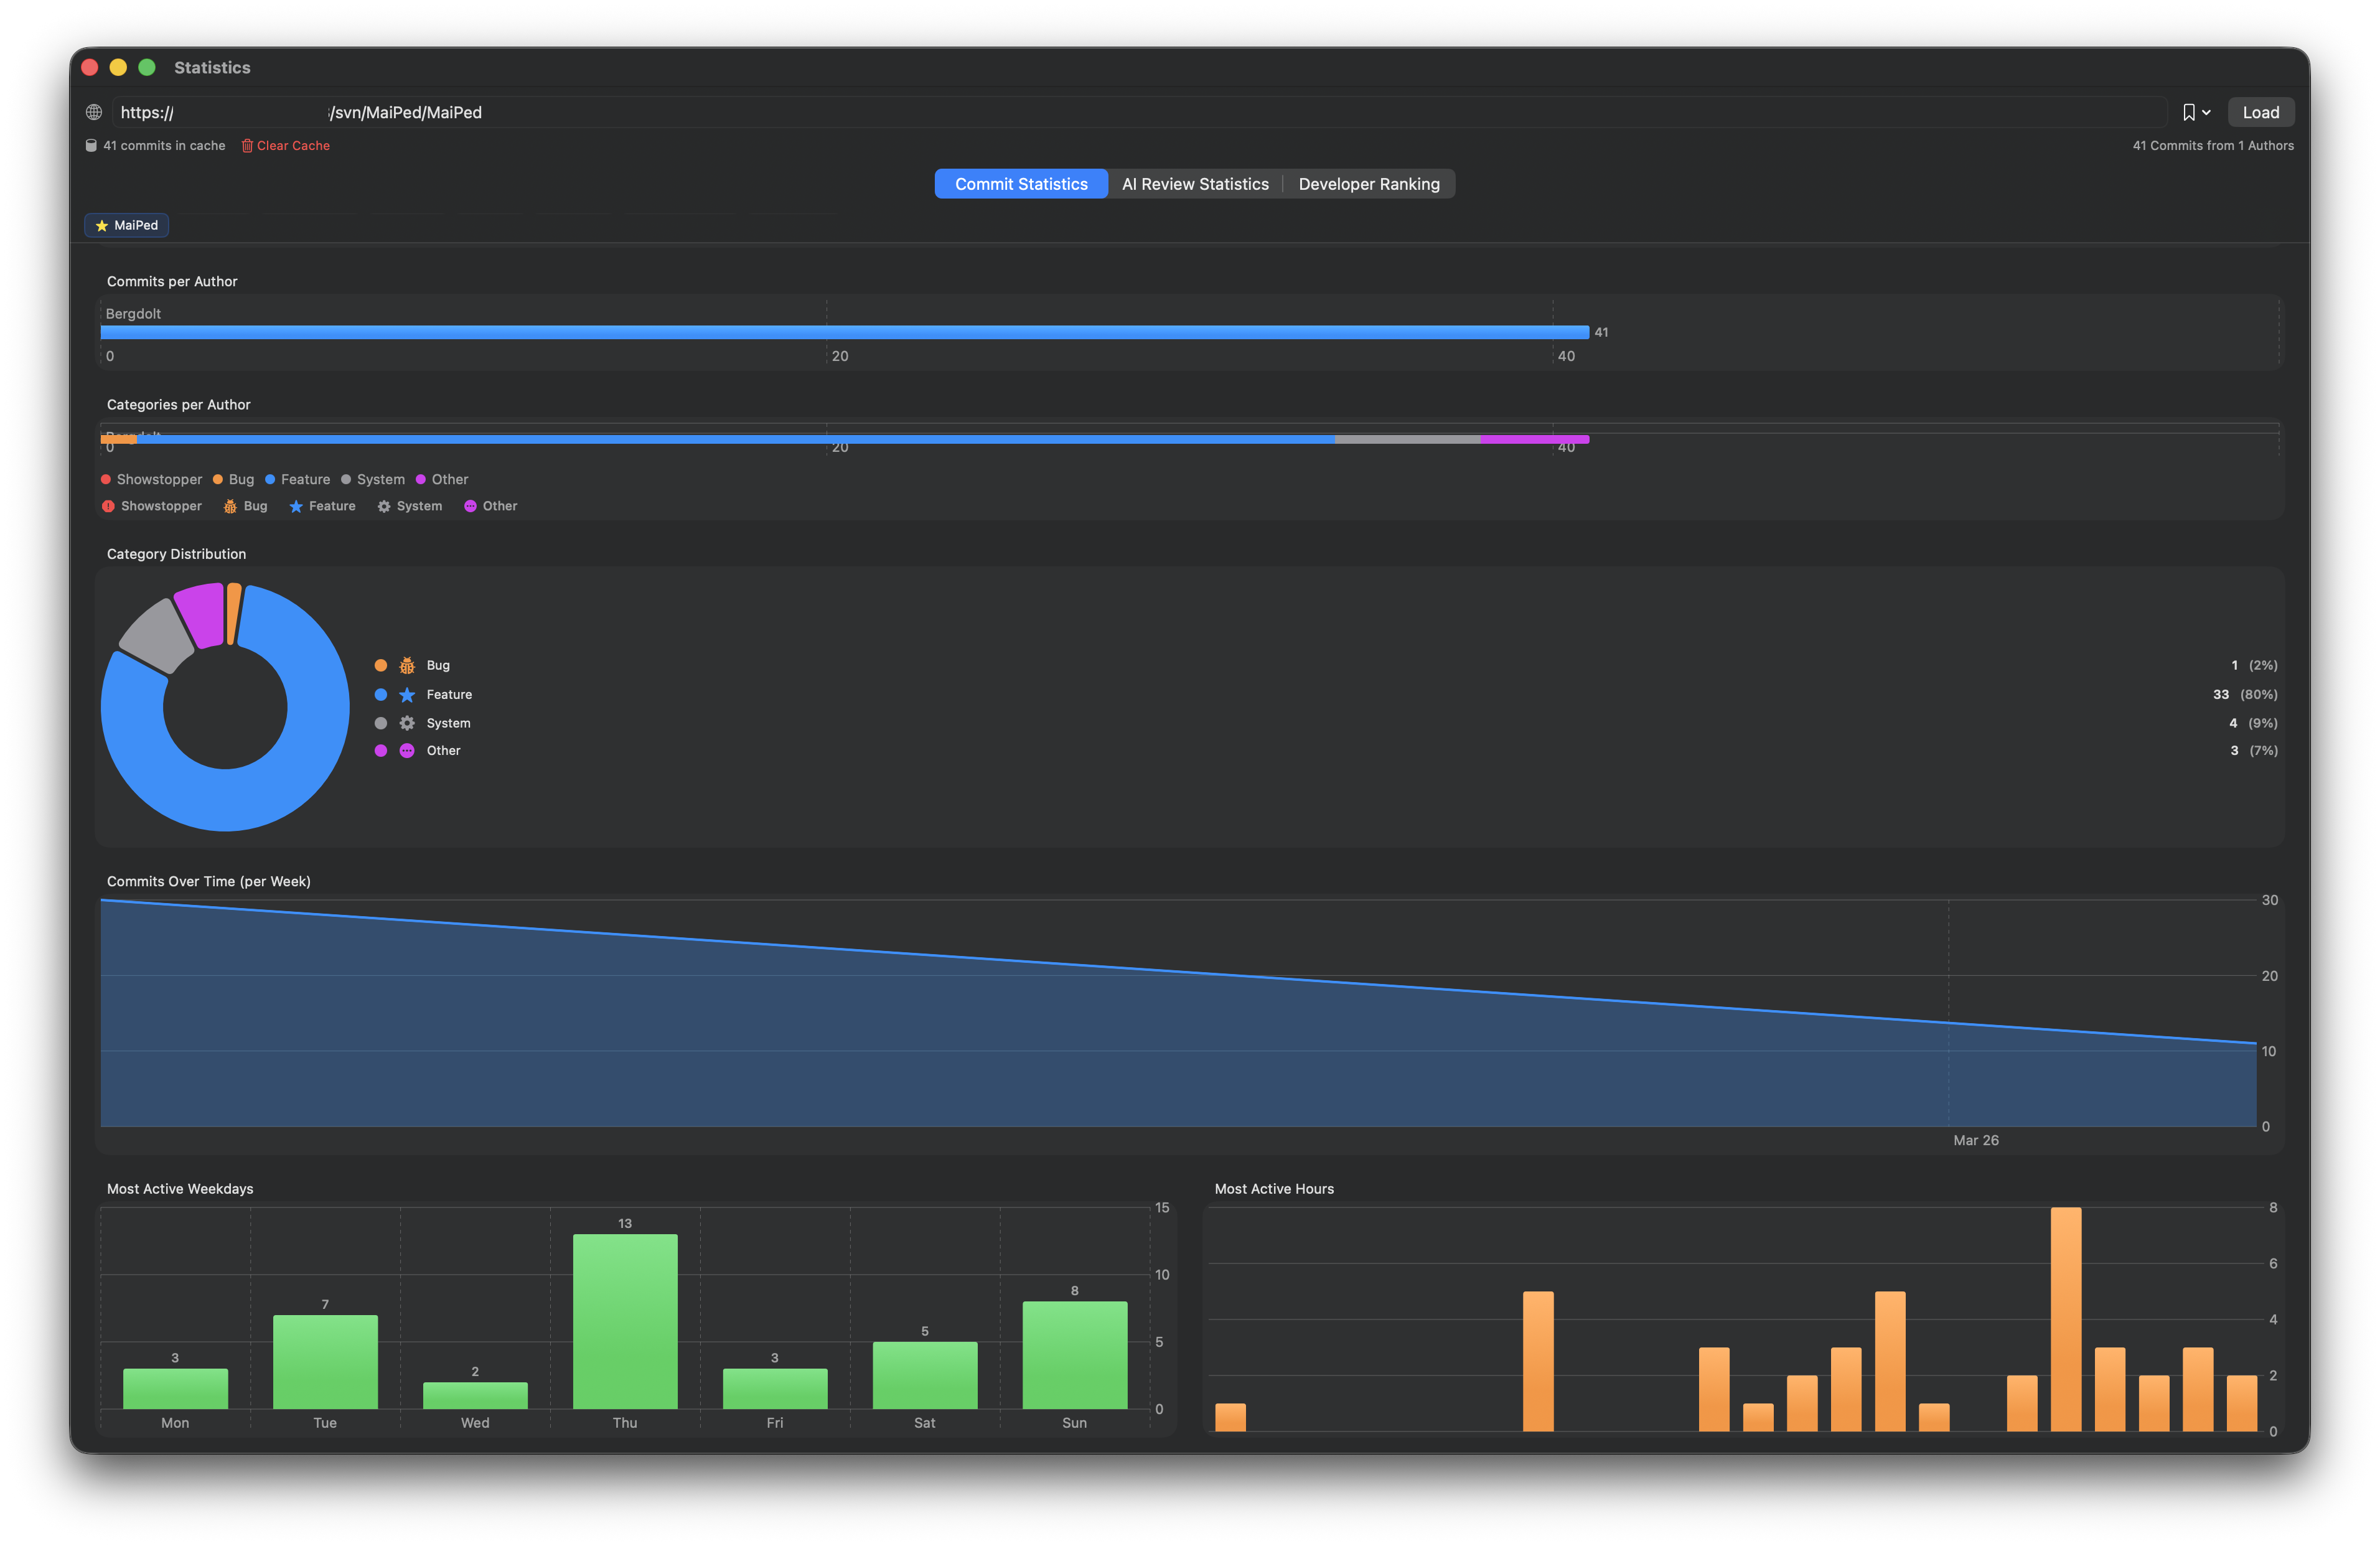2380x1546 pixels.
Task: Click the Bug beetle icon in Categories legend
Action: coord(230,506)
